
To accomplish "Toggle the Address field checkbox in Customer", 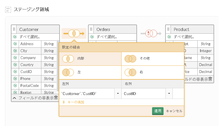I will pos(15,44).
